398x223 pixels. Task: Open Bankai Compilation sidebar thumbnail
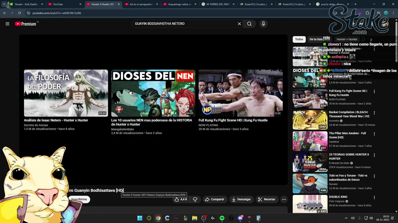(x=310, y=120)
